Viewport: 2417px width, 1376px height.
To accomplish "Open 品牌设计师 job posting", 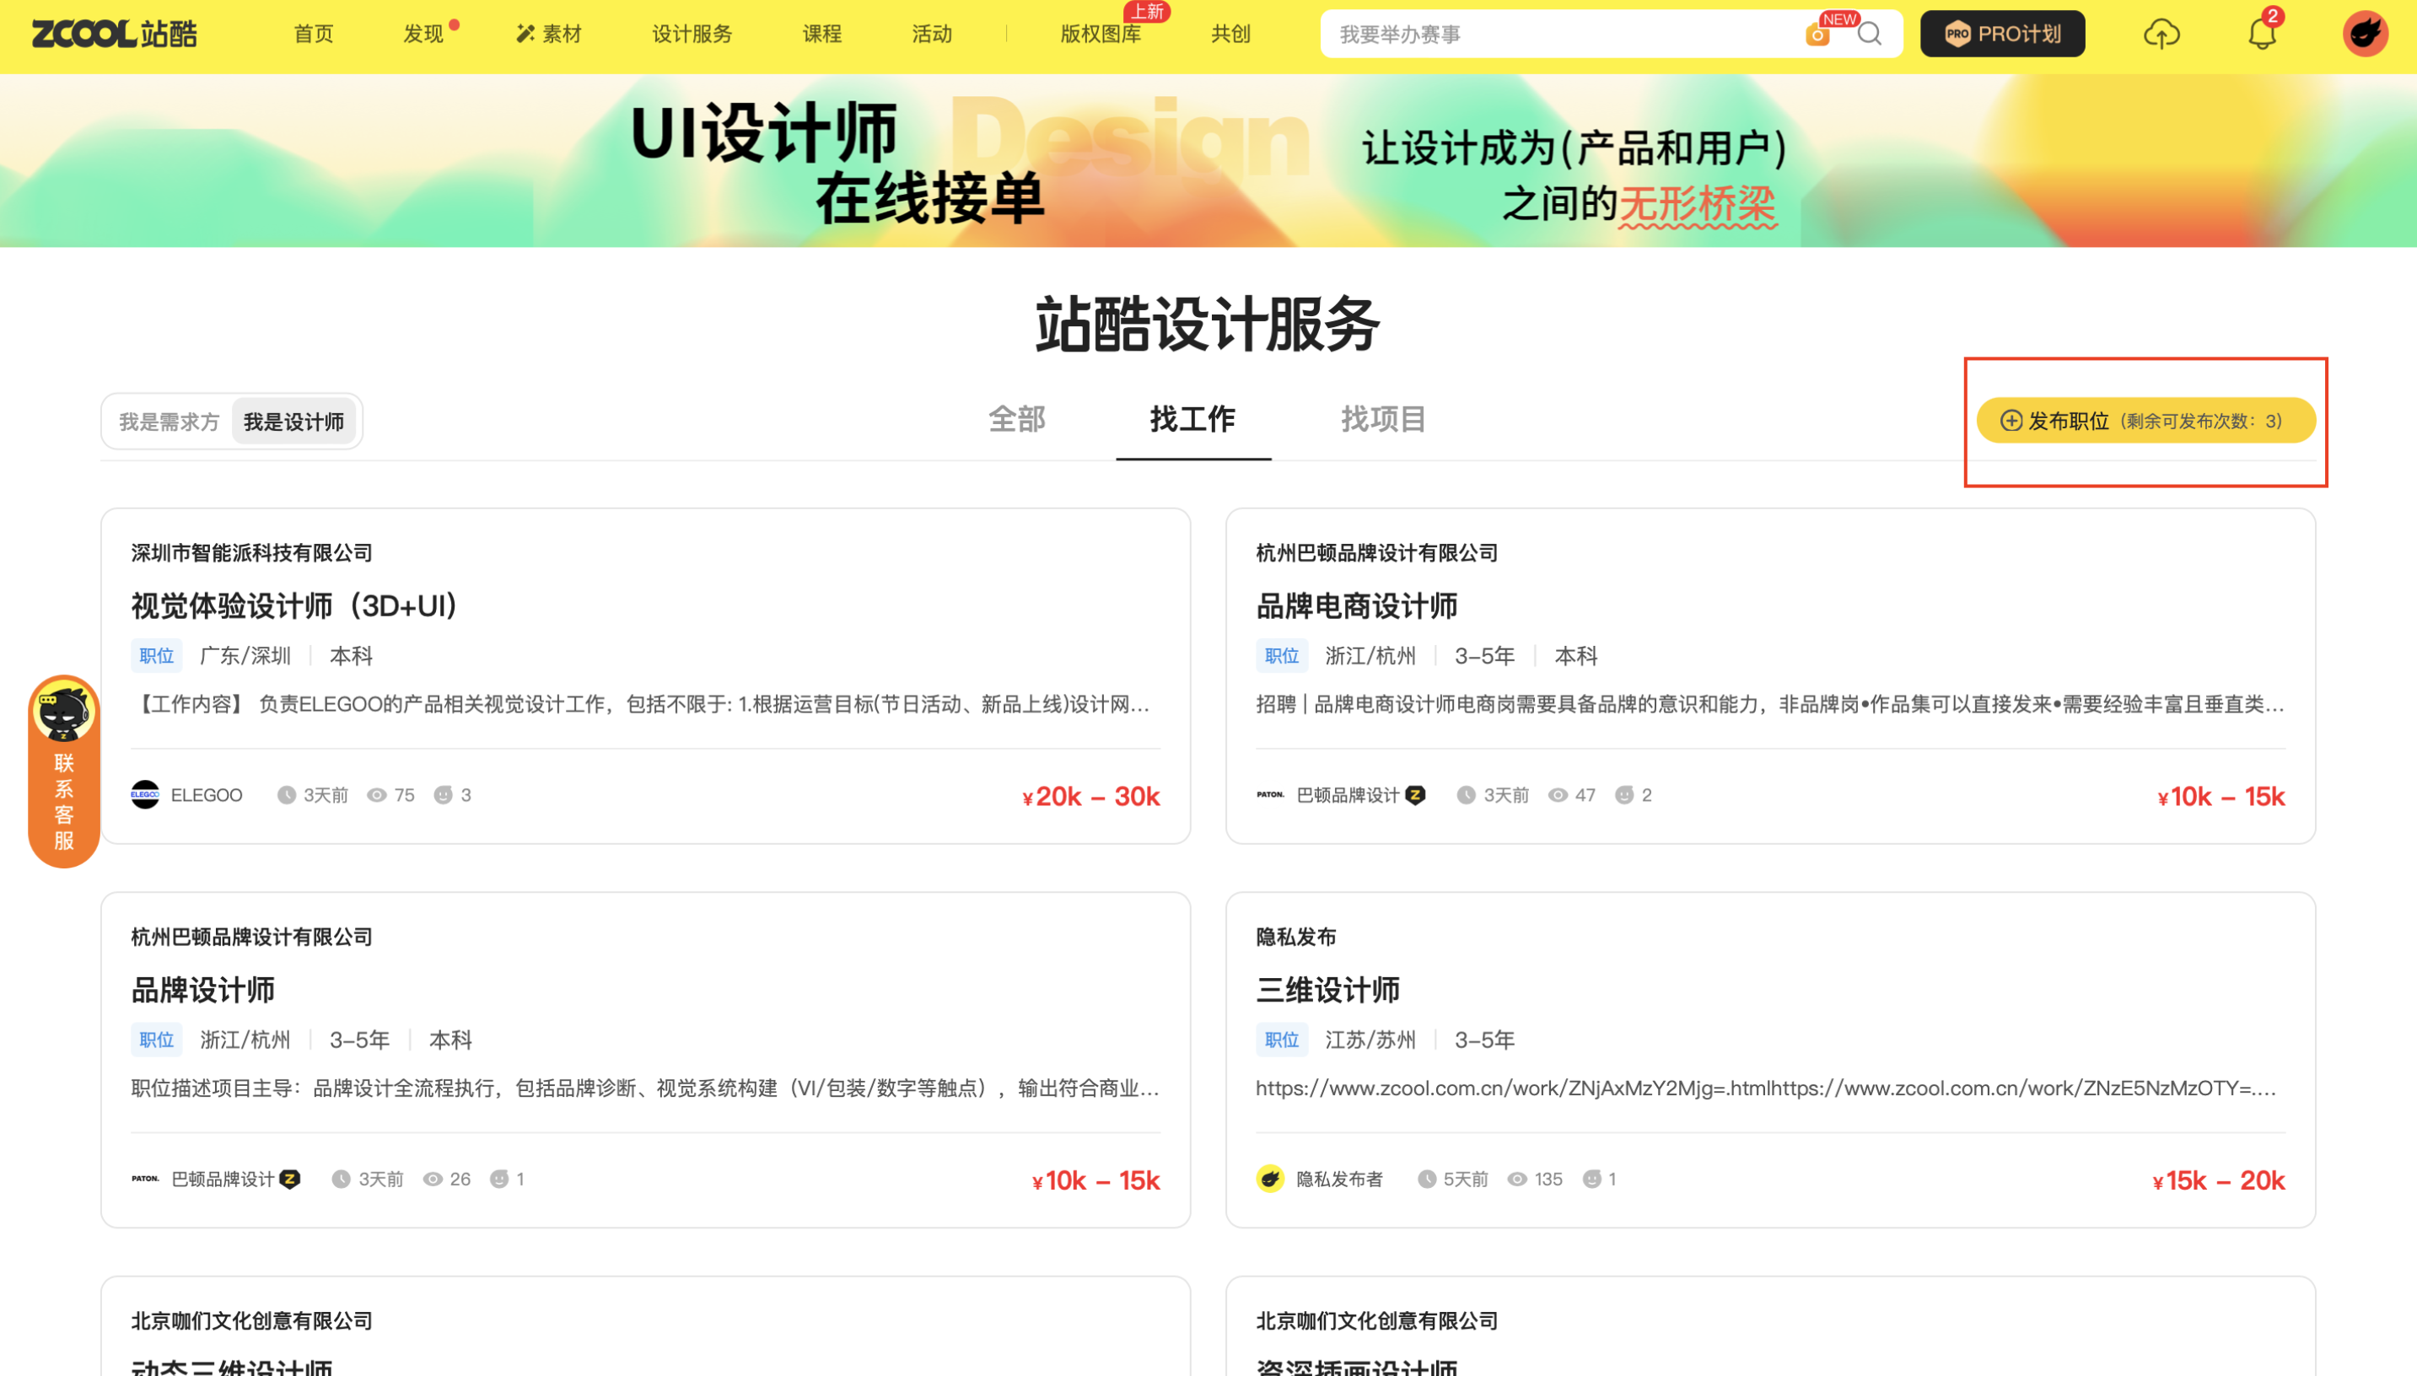I will coord(202,990).
